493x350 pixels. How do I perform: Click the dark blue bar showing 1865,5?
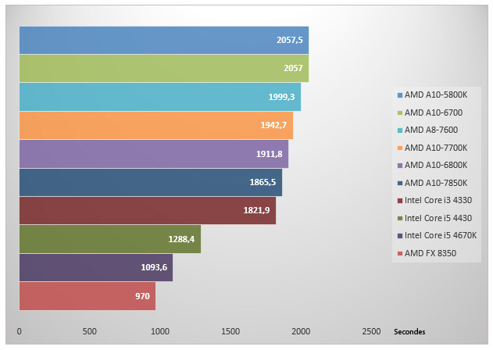click(151, 182)
